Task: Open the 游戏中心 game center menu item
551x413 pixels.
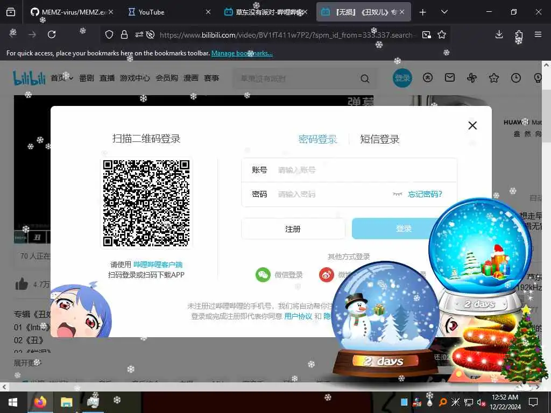Action: pyautogui.click(x=135, y=78)
